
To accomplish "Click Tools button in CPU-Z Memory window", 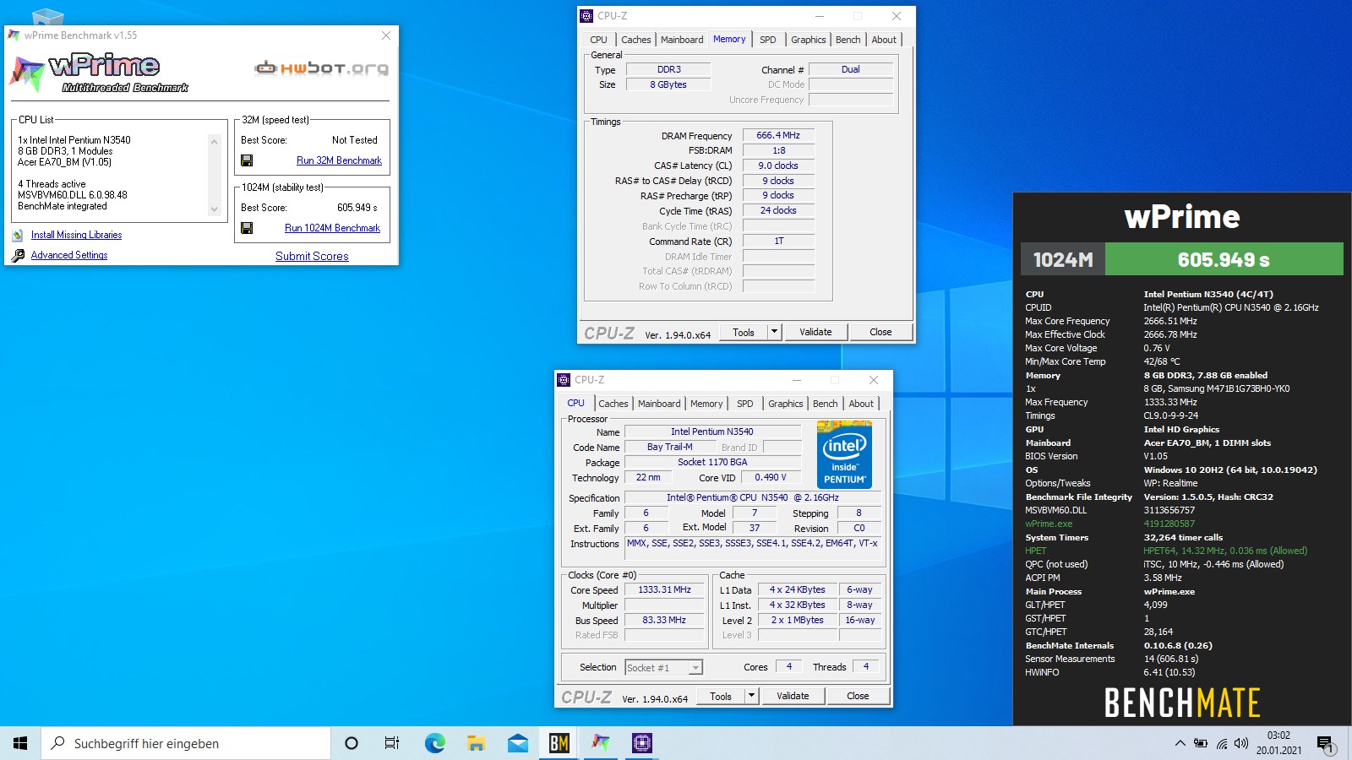I will [744, 332].
